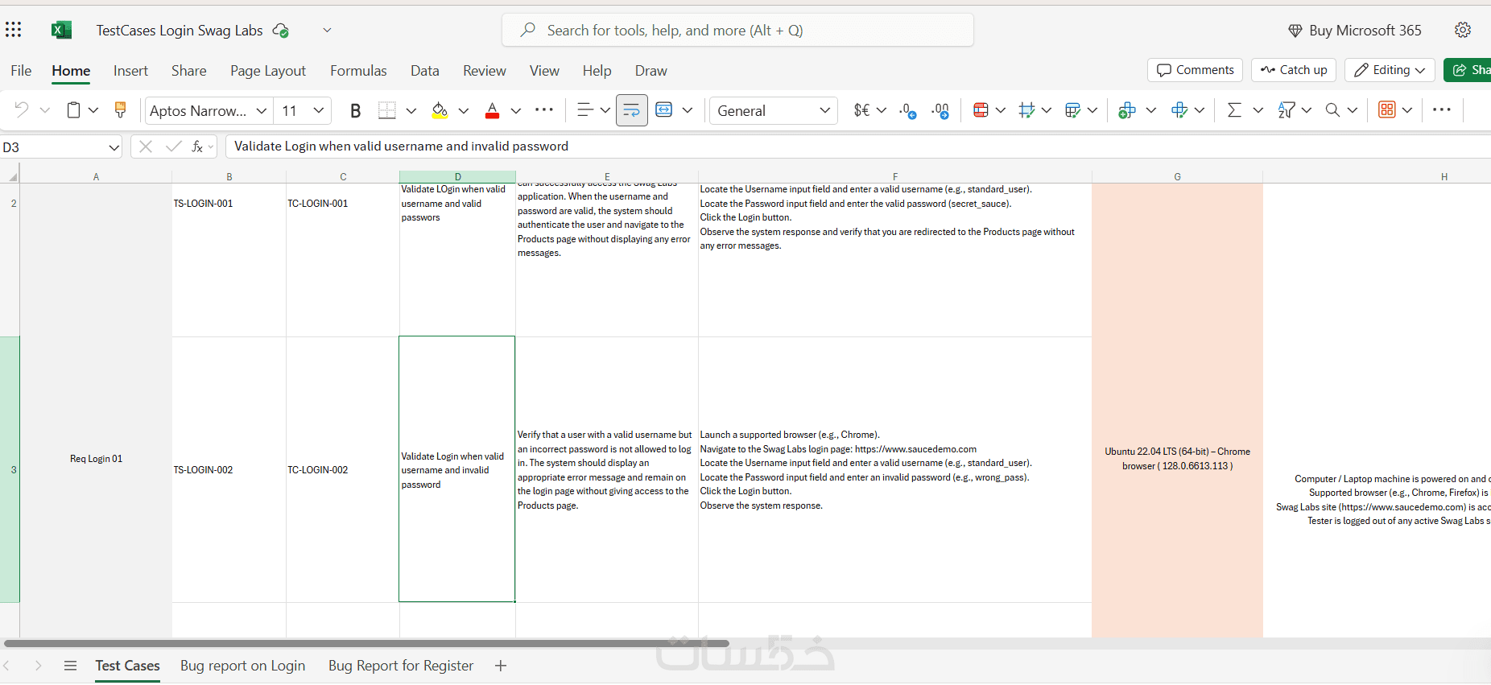Viewport: 1491px width, 685px height.
Task: Click Format as Table icon
Action: (1072, 110)
